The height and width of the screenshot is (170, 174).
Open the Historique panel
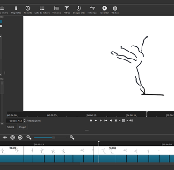click(92, 10)
